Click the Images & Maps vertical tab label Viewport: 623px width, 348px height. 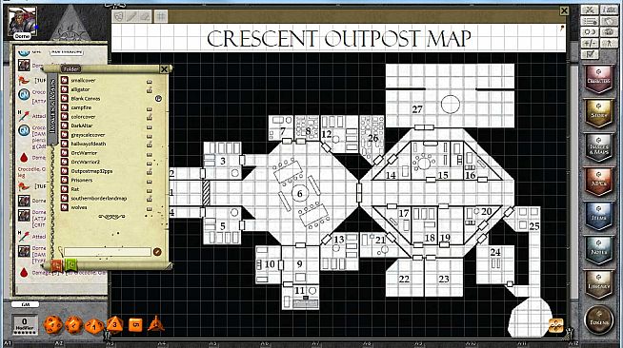pos(52,107)
